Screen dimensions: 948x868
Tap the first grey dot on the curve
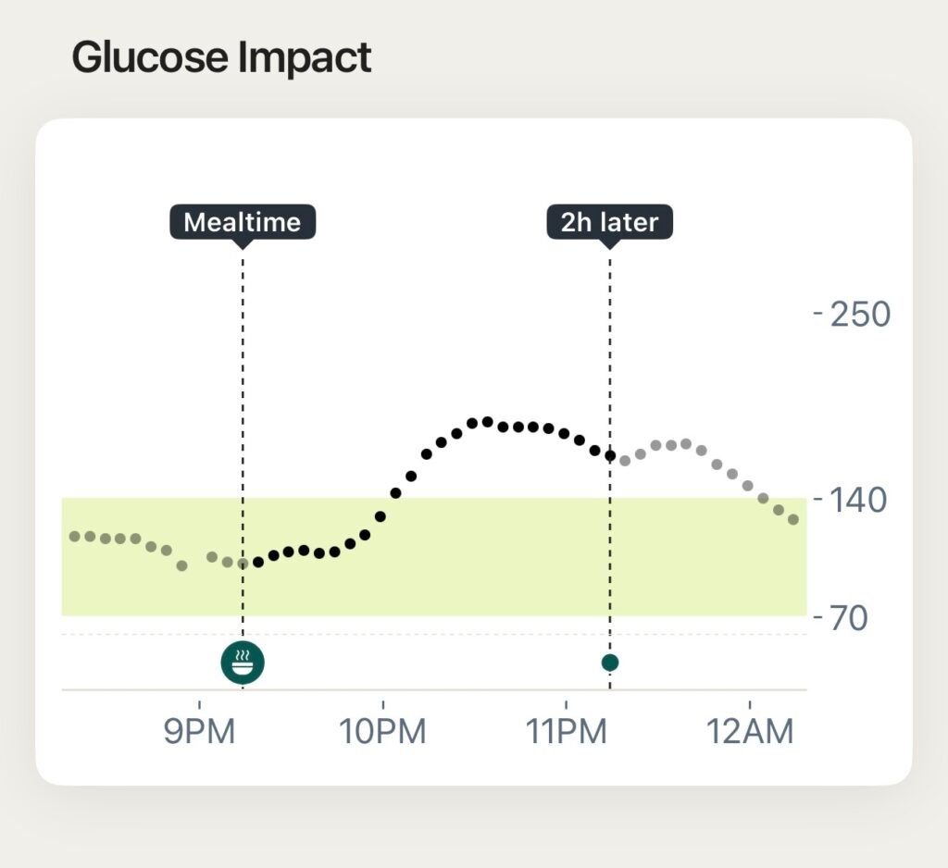point(74,536)
